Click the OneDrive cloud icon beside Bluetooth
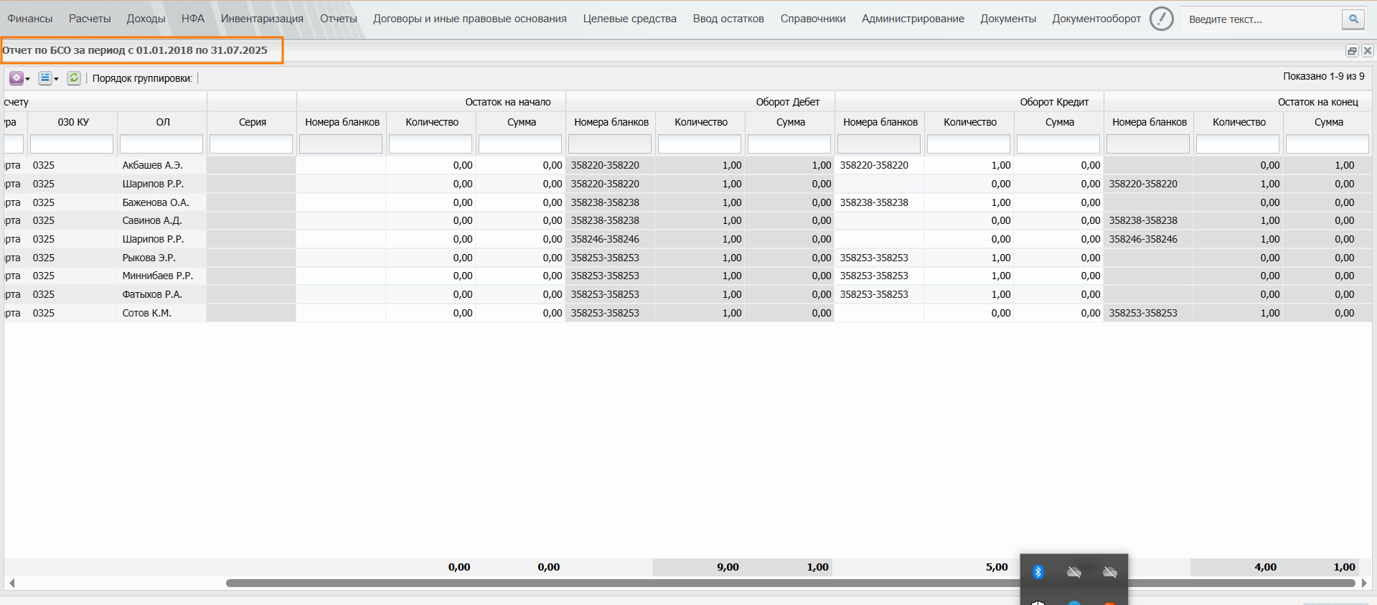The image size is (1377, 605). (1074, 572)
